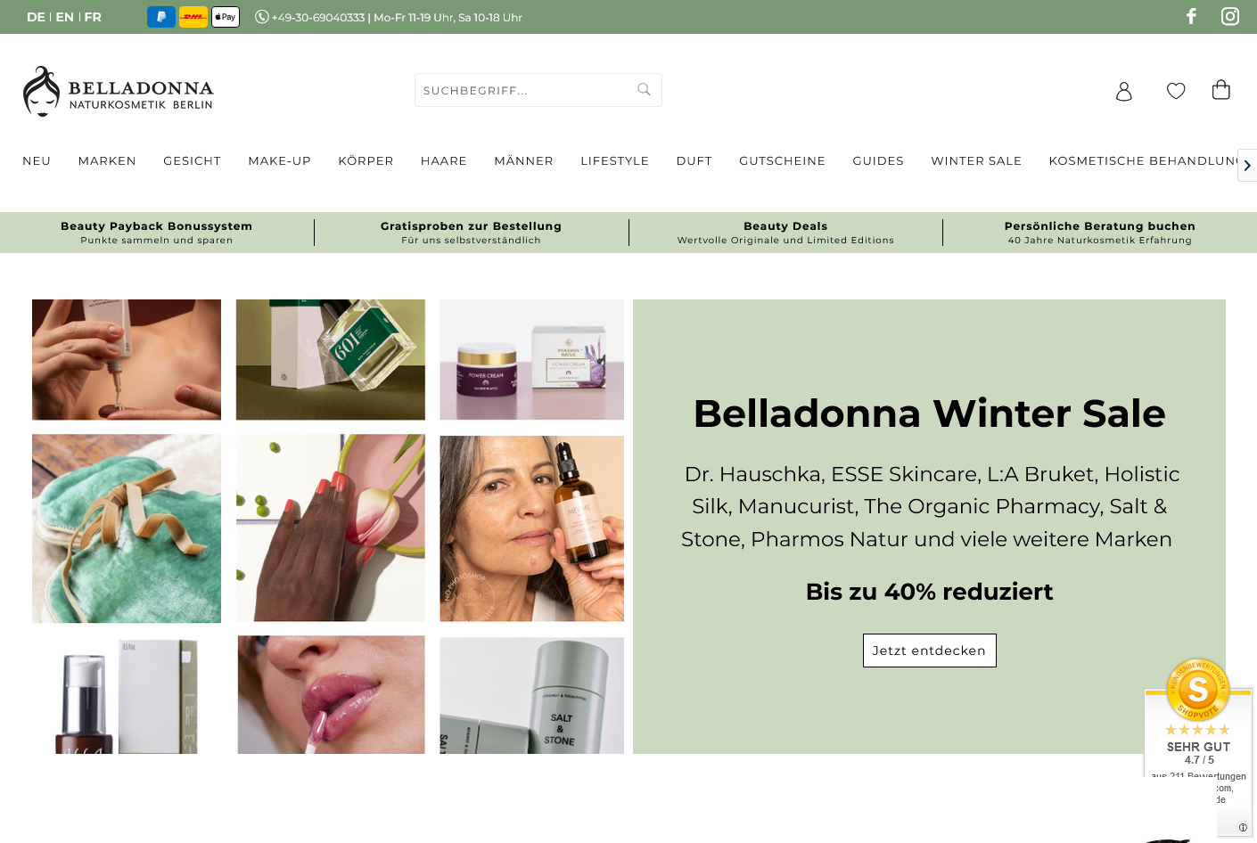Expand navigation with the right arrow chevron
The height and width of the screenshot is (843, 1257).
click(x=1247, y=166)
